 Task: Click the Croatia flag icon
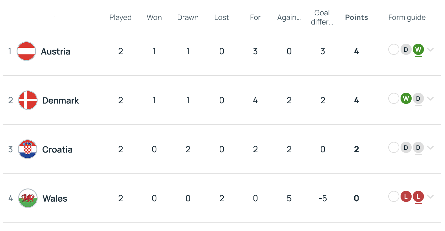(x=28, y=149)
